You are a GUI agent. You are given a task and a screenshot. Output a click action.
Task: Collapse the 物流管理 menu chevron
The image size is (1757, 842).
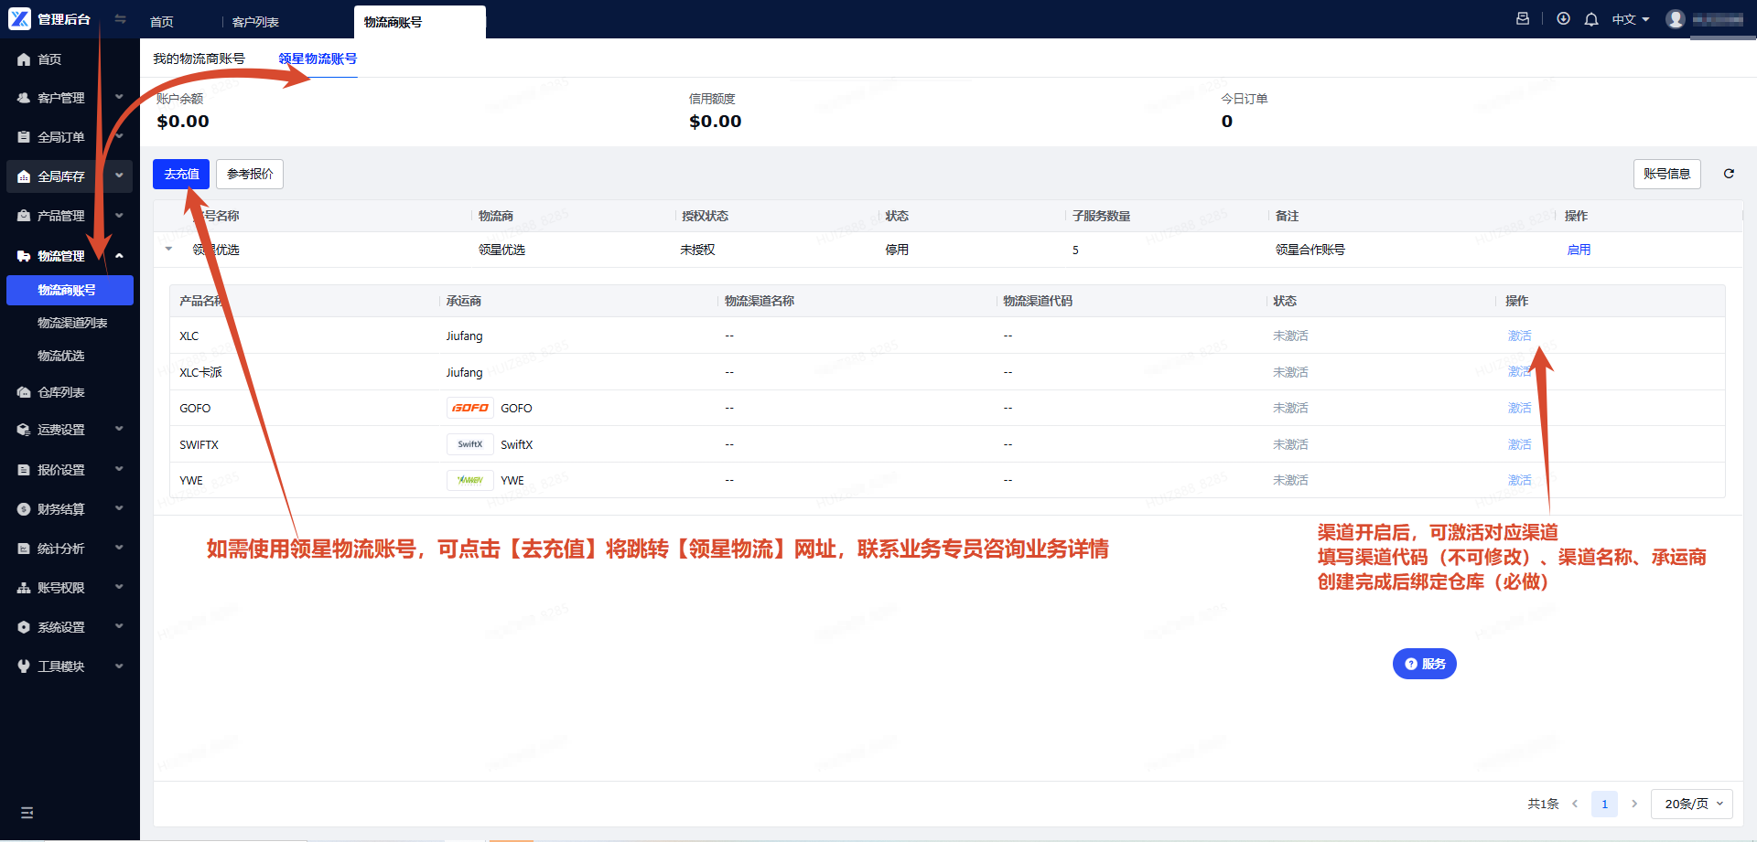(x=119, y=255)
